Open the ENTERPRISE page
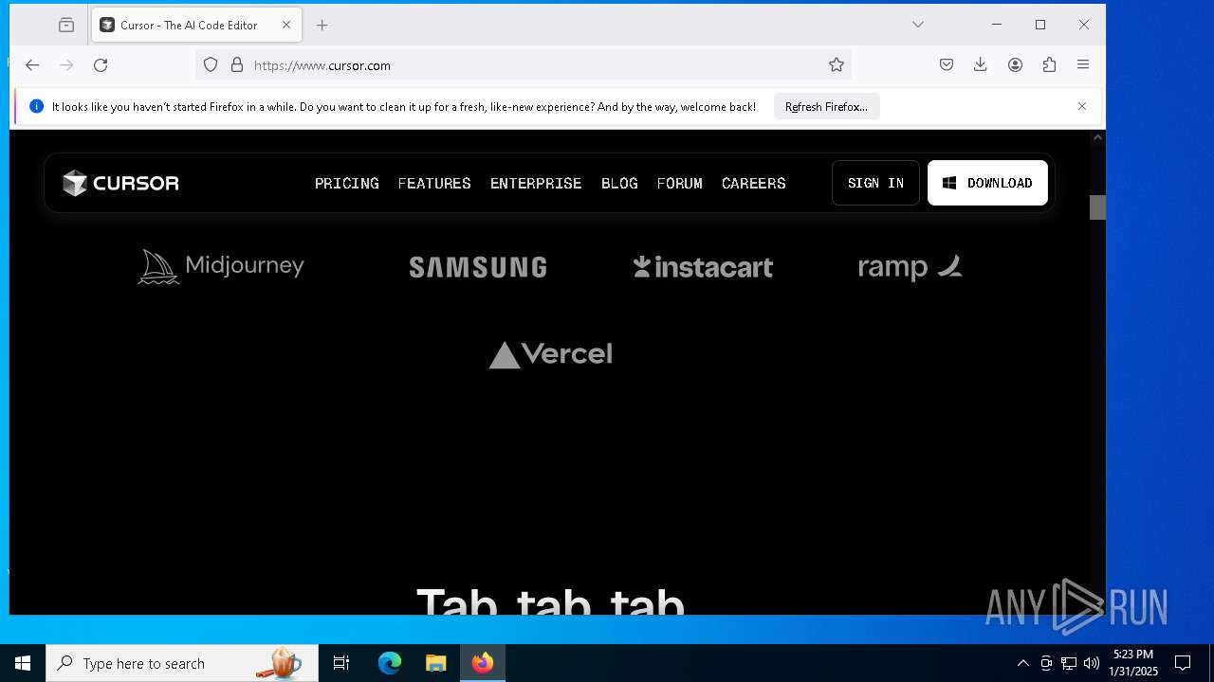The image size is (1214, 682). (x=536, y=183)
